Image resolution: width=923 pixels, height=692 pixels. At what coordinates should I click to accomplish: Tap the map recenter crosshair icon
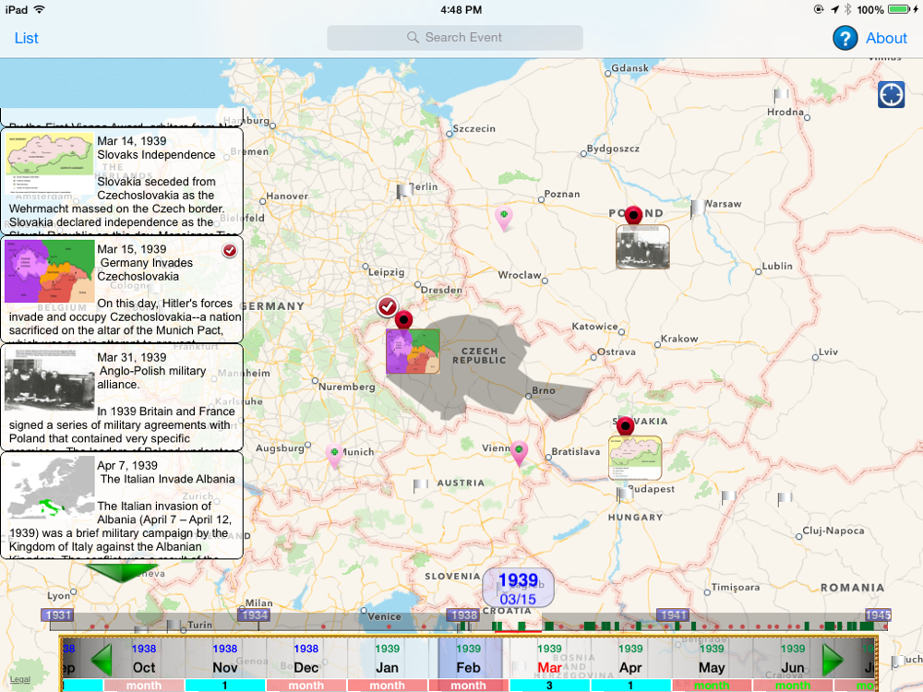pos(891,95)
